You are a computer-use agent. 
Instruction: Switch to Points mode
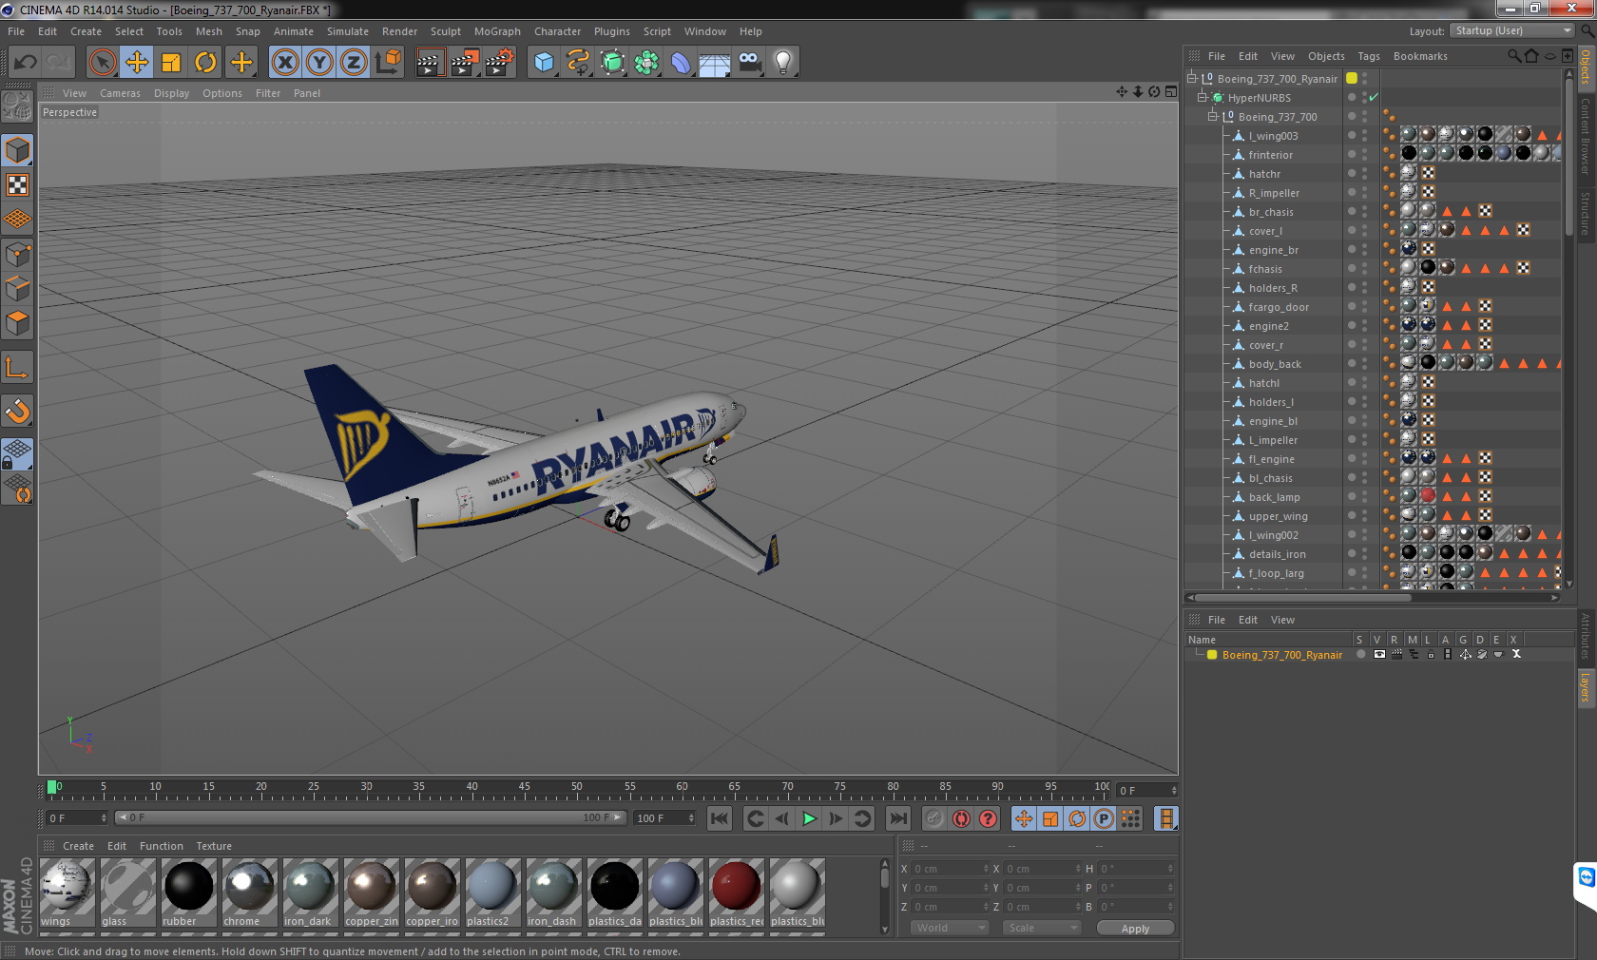point(17,254)
